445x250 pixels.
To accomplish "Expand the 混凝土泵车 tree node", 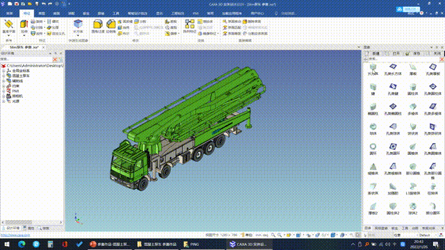I will click(x=3, y=76).
